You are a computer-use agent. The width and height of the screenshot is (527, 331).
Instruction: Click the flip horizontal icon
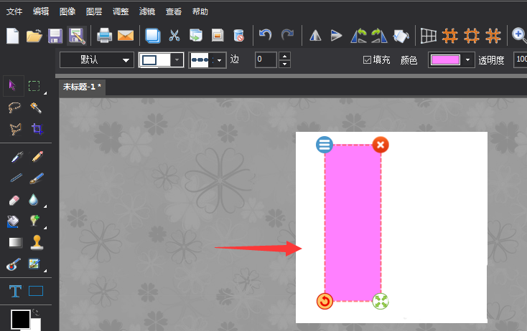coord(315,36)
